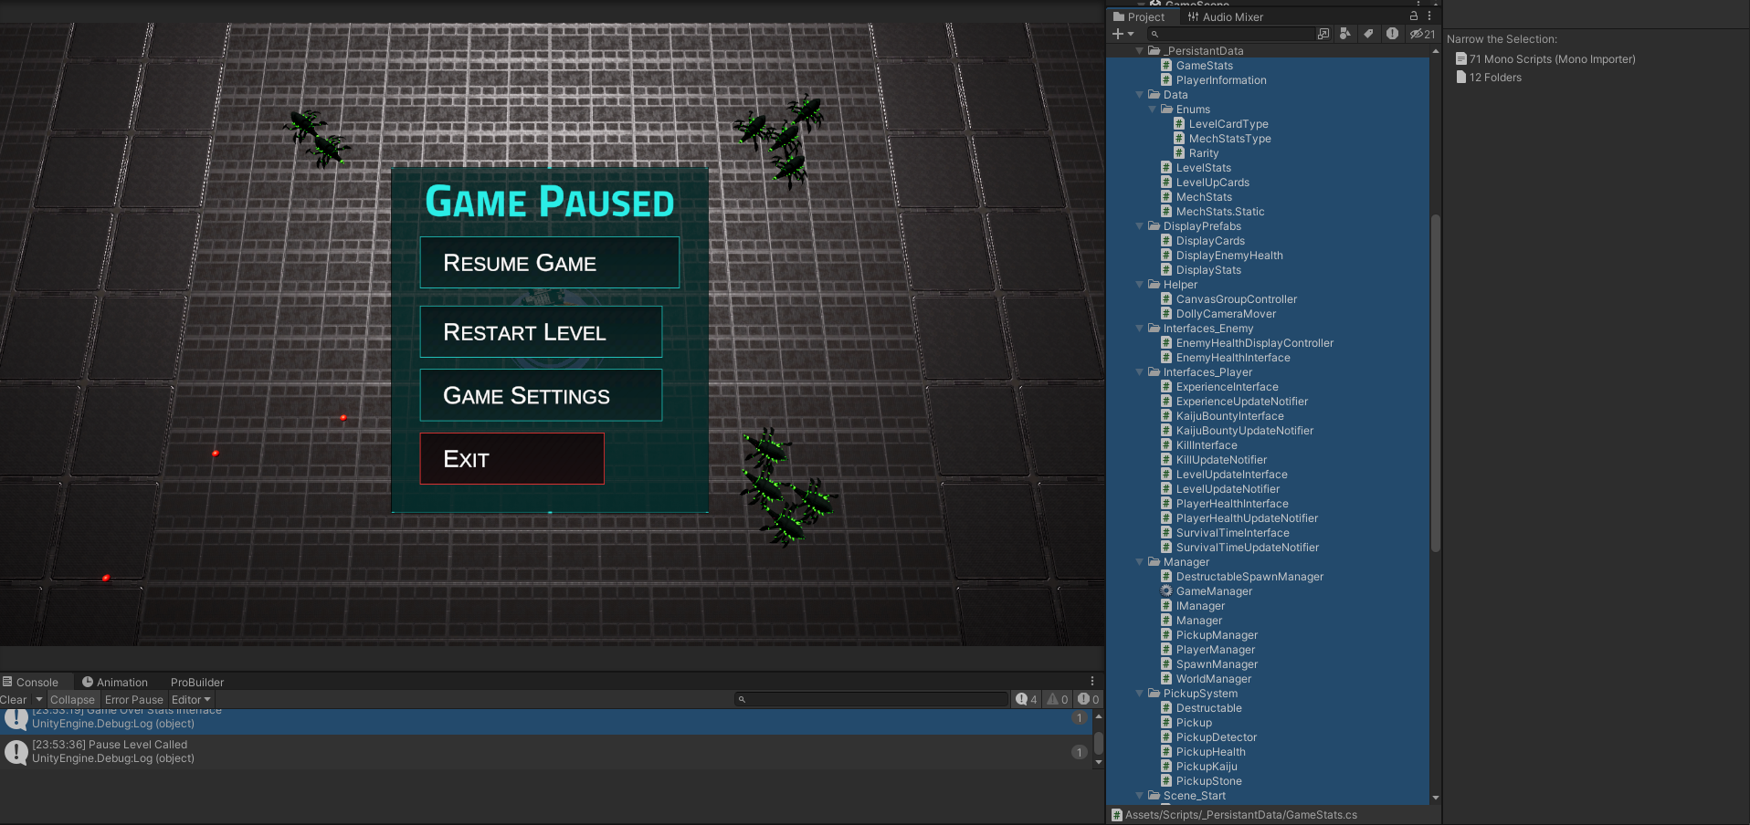Click the Console scrollbar down arrow
Viewport: 1750px width, 825px height.
(x=1098, y=762)
